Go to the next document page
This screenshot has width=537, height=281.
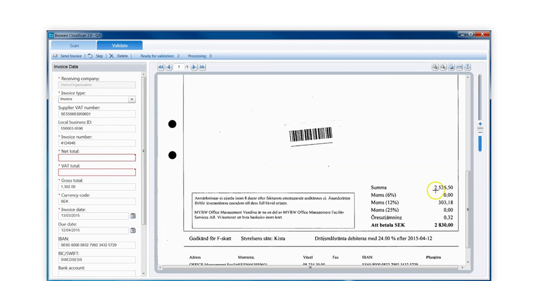tap(194, 67)
